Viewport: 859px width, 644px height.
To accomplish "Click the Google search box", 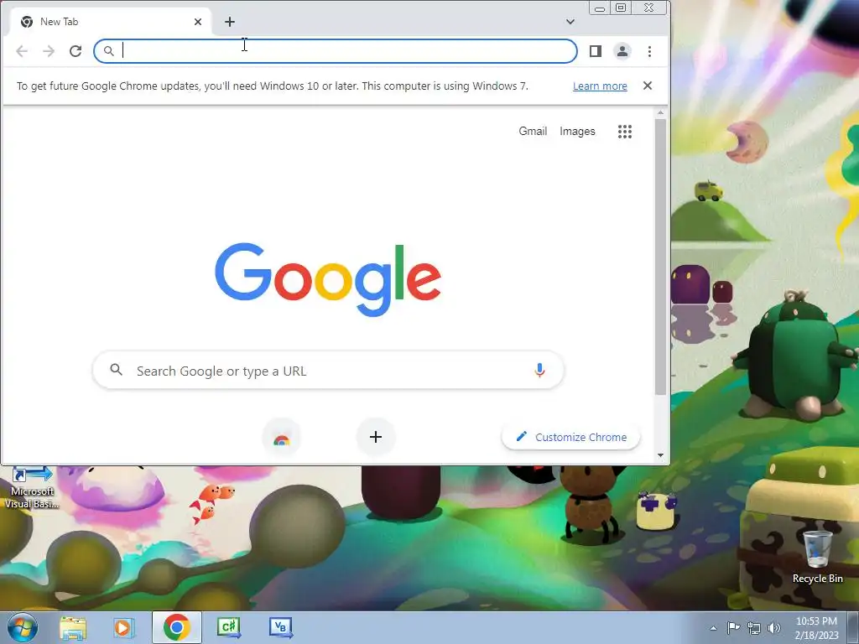I will point(328,371).
